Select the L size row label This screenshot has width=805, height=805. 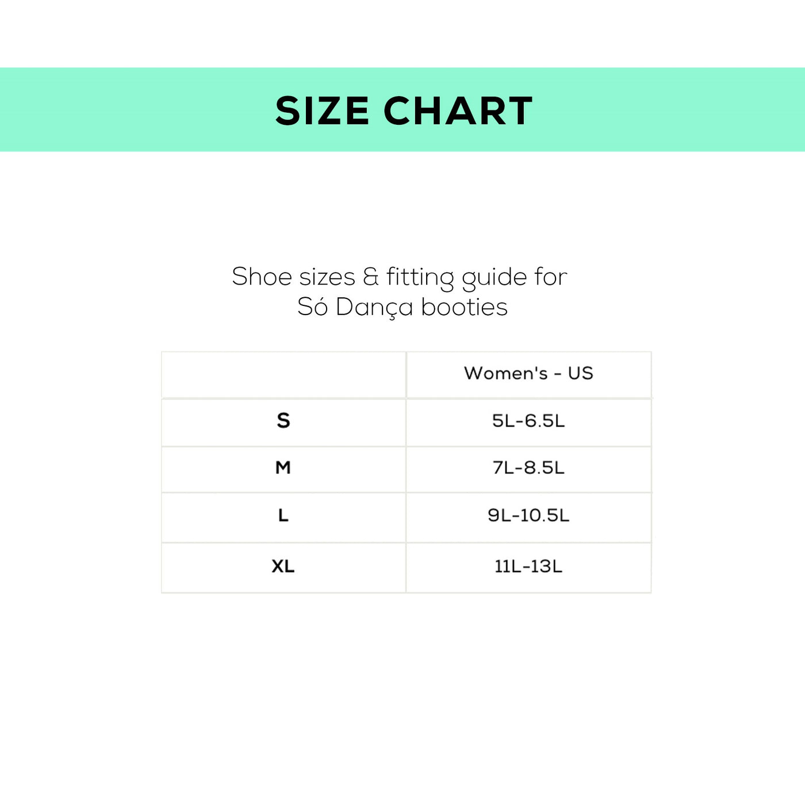click(283, 516)
